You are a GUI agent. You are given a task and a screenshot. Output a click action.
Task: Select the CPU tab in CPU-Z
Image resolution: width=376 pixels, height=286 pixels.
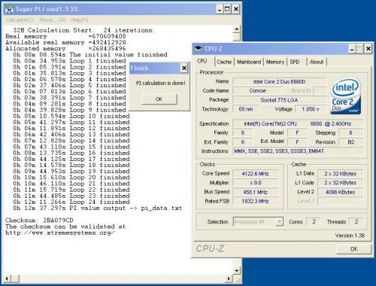(x=202, y=61)
